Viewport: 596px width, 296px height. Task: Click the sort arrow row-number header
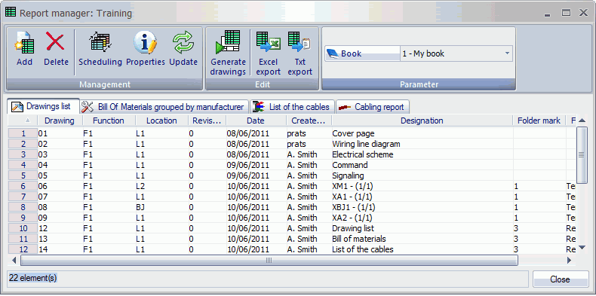click(23, 121)
